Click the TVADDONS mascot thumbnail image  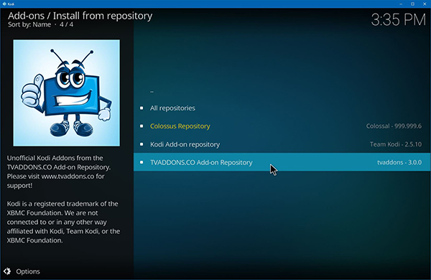[67, 93]
